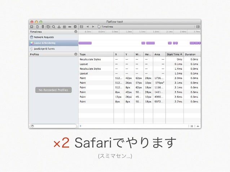230x172 pixels.
Task: Select Recalculate Styles row at 0ms
Action: click(140, 59)
